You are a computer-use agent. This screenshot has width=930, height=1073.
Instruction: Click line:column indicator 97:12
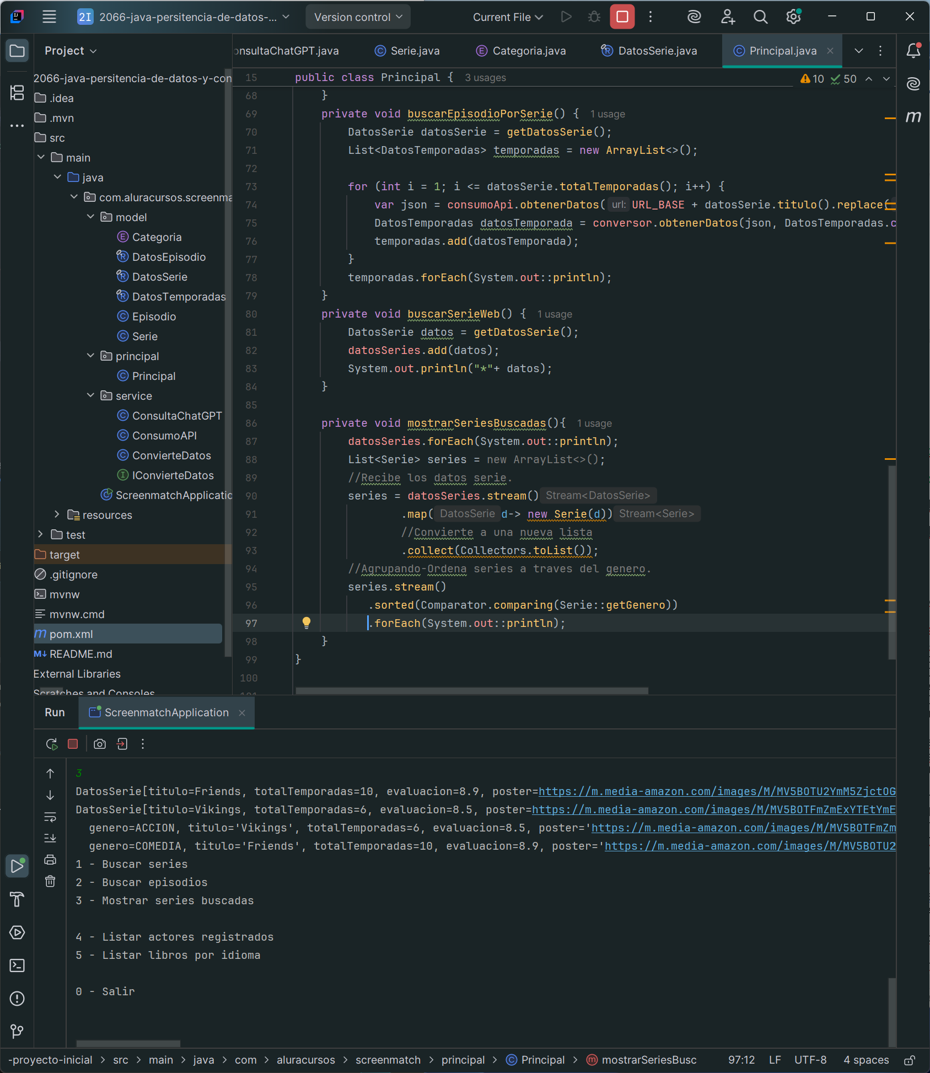coord(741,1060)
